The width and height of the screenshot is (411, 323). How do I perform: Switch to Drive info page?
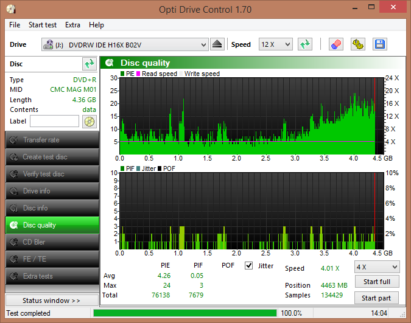[52, 191]
